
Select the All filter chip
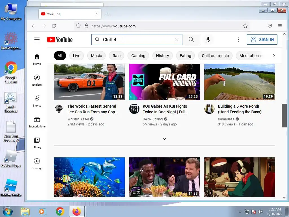[60, 56]
